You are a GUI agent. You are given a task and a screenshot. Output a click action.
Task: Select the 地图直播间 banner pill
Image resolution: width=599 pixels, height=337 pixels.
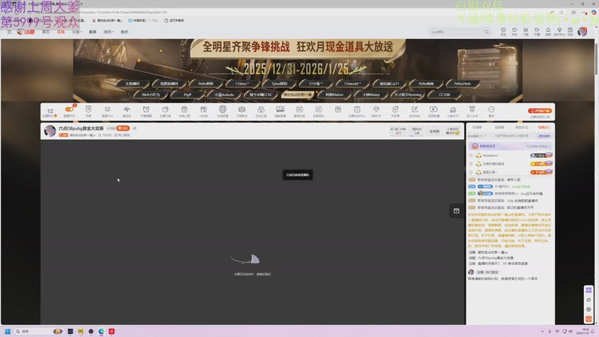tap(169, 84)
